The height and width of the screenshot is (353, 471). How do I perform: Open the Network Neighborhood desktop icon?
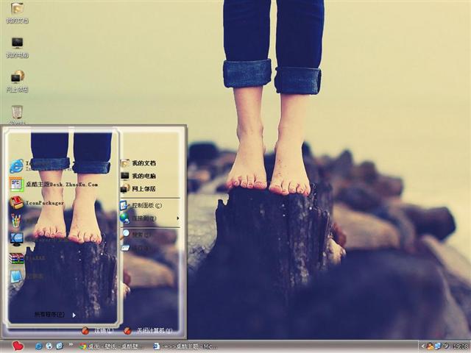pos(17,77)
